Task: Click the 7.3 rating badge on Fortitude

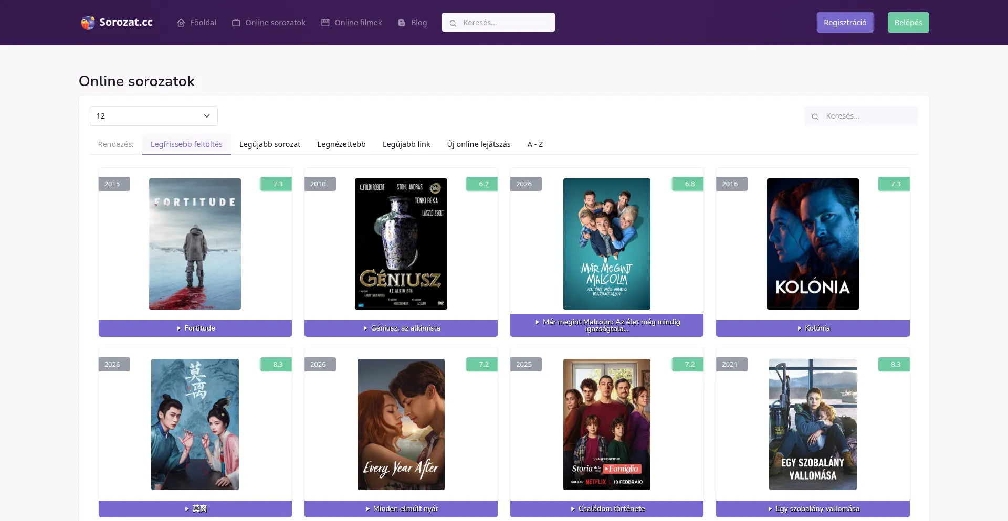Action: click(x=277, y=184)
